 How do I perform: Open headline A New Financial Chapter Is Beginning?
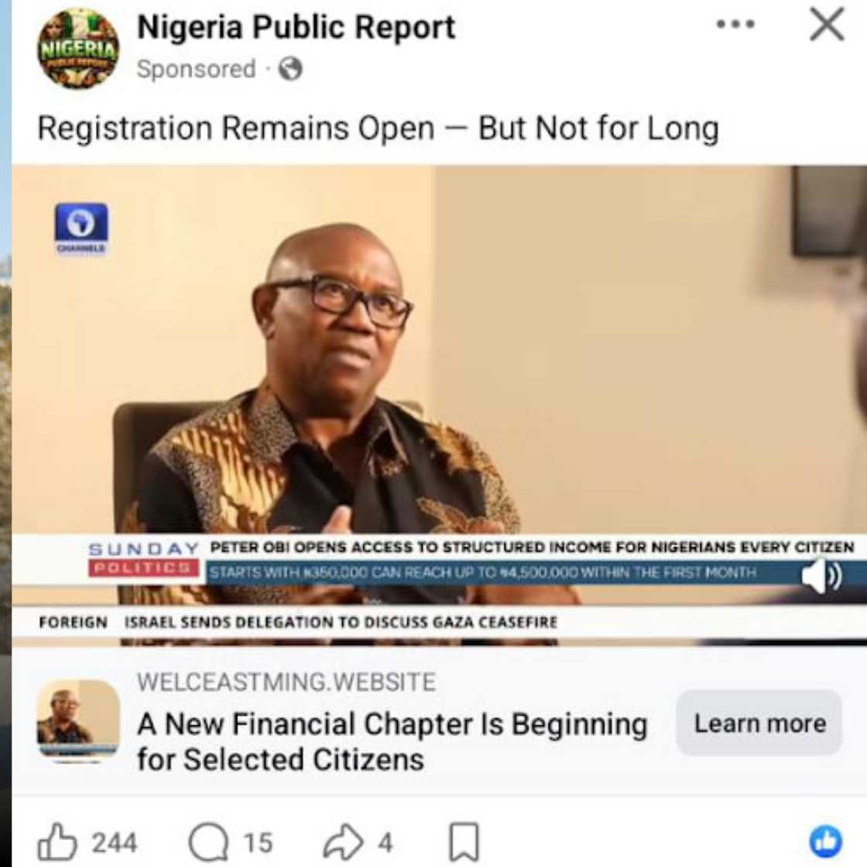pos(392,742)
